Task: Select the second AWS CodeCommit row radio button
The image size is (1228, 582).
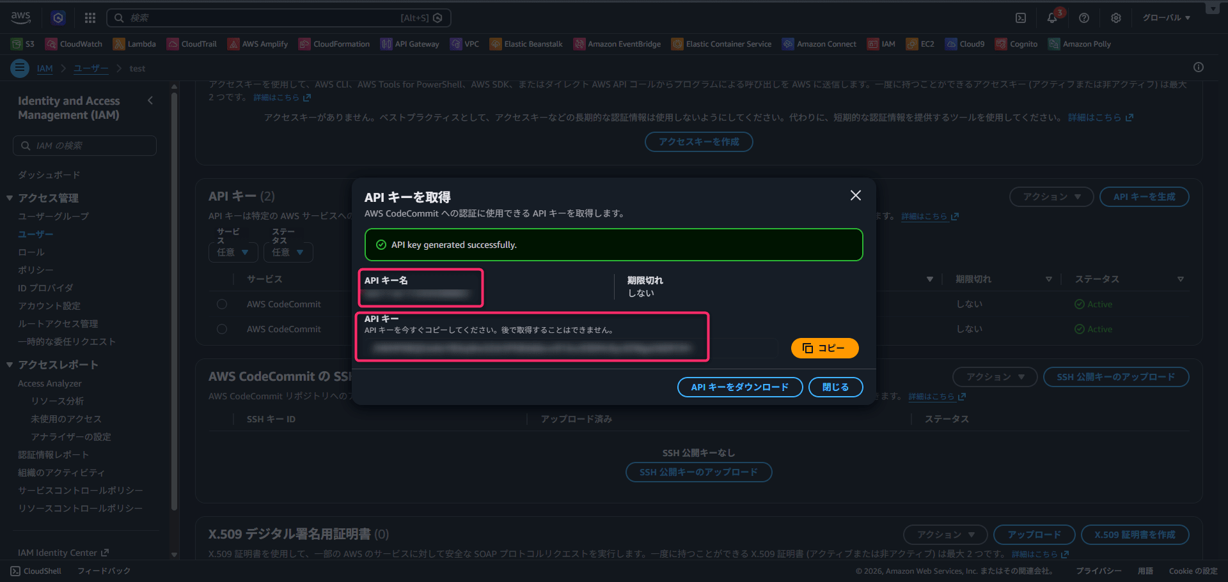Action: (x=222, y=329)
